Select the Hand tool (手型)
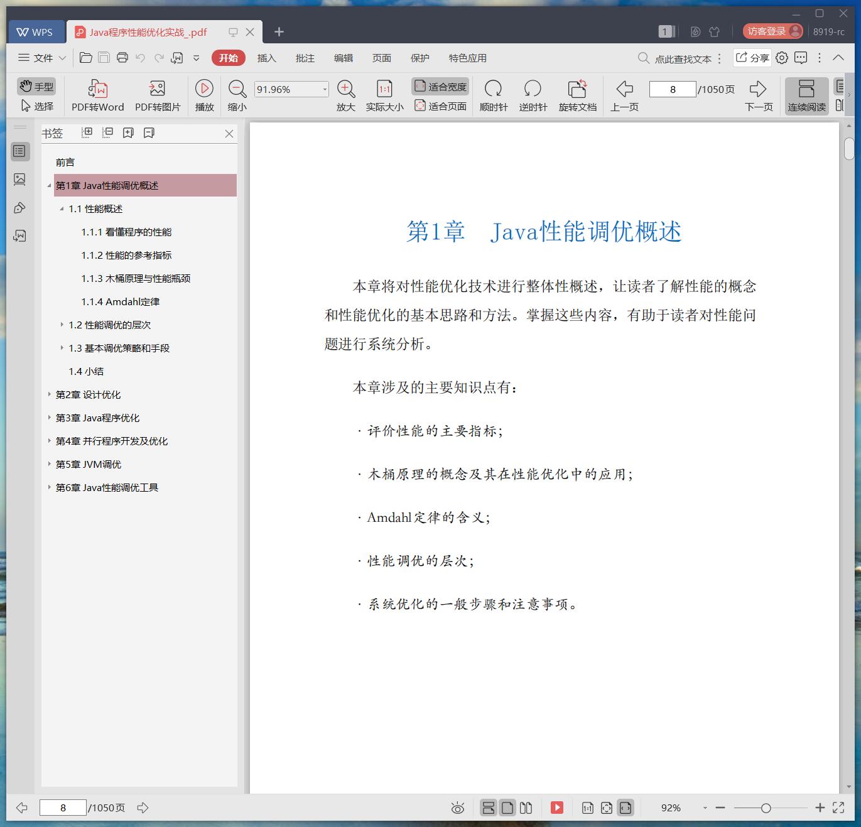This screenshot has width=861, height=827. (36, 86)
